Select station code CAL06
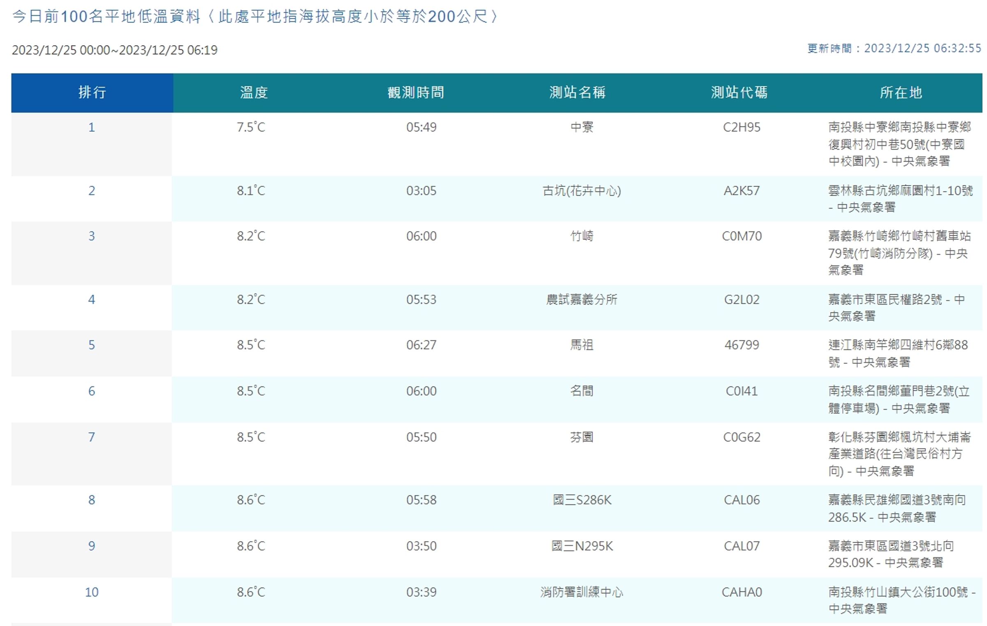The height and width of the screenshot is (626, 987). (741, 500)
